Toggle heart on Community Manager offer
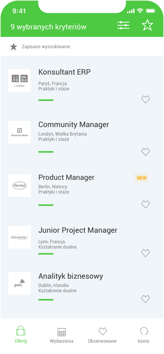This screenshot has height=354, width=164. [x=146, y=152]
